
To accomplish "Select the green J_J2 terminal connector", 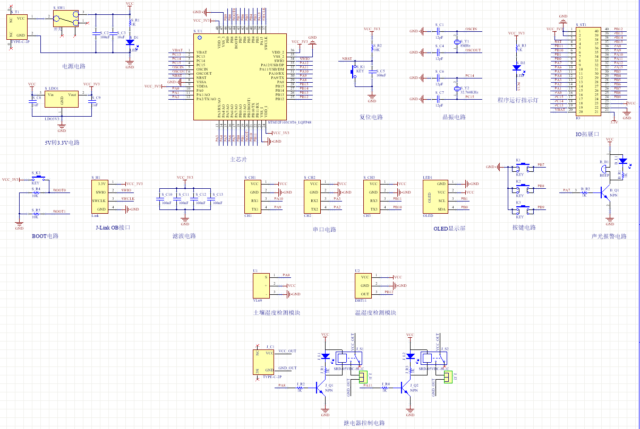I will 447,377.
